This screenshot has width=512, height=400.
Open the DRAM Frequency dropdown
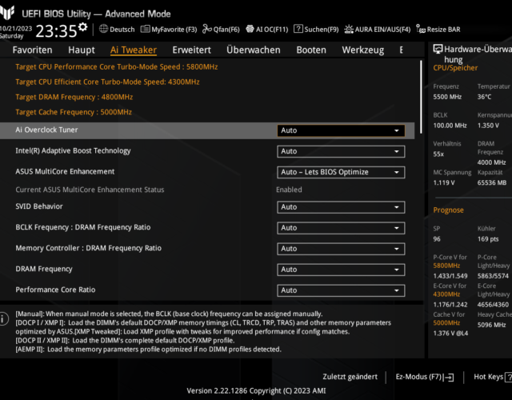341,270
